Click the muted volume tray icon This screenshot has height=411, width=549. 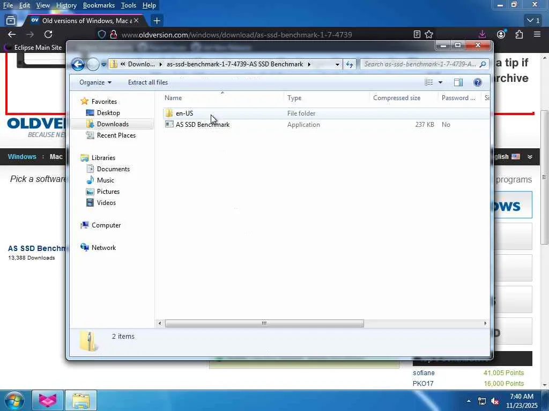point(495,401)
